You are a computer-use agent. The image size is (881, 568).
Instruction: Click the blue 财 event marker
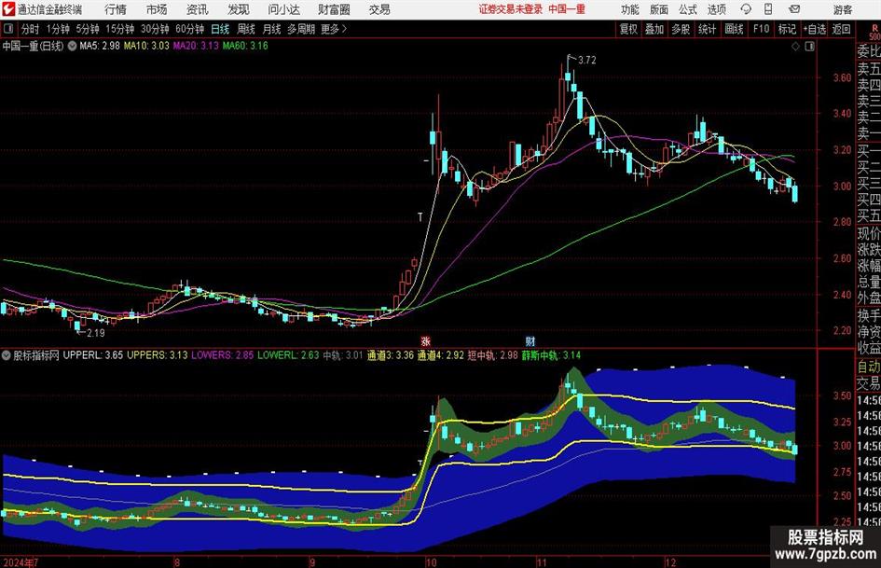530,341
